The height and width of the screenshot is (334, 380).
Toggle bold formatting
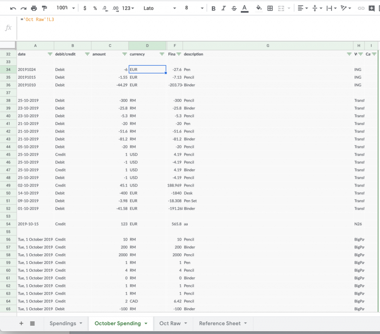[213, 9]
